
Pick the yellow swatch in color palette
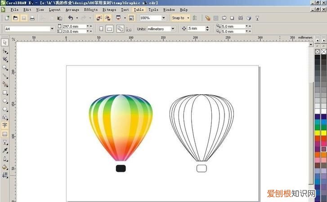pyautogui.click(x=318, y=133)
